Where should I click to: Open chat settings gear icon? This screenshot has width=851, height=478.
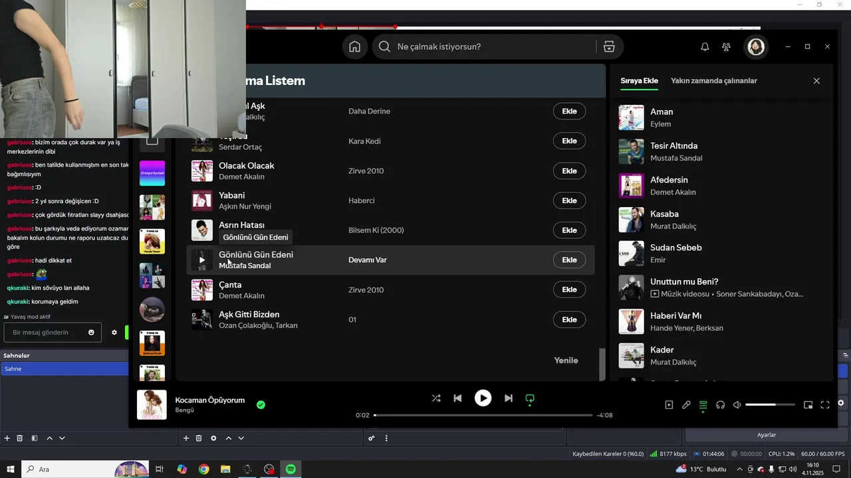pyautogui.click(x=114, y=333)
